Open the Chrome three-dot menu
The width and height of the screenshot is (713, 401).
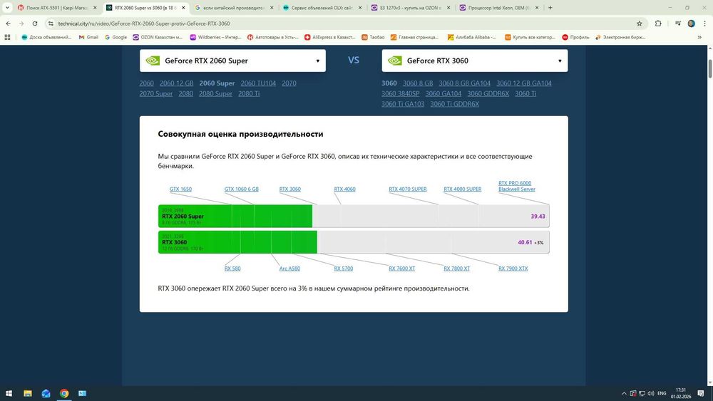point(704,24)
